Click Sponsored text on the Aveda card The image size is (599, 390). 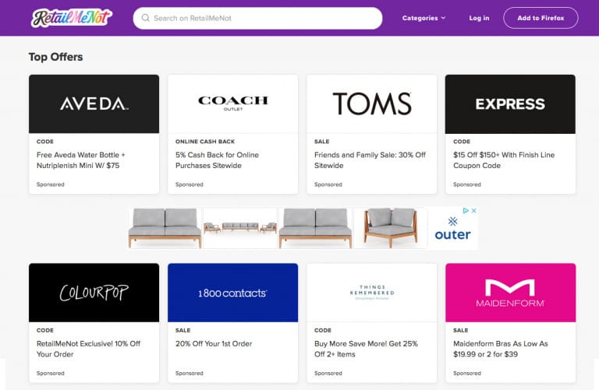[51, 184]
